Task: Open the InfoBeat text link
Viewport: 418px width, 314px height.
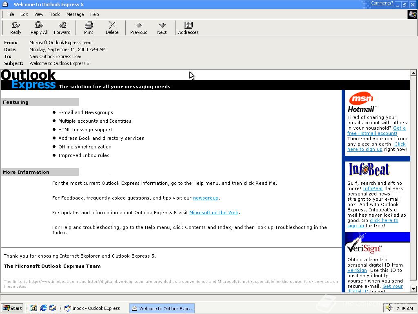Action: pyautogui.click(x=373, y=188)
